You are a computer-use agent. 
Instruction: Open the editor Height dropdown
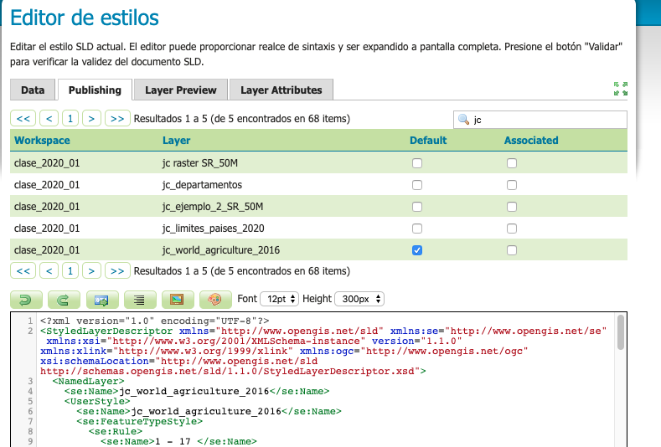(359, 299)
